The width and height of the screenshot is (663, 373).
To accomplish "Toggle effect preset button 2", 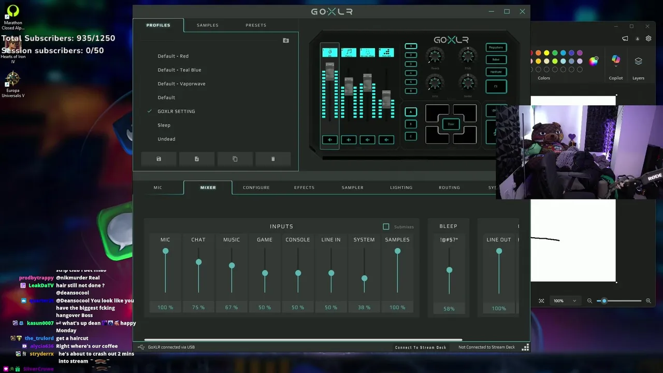I will point(411,55).
